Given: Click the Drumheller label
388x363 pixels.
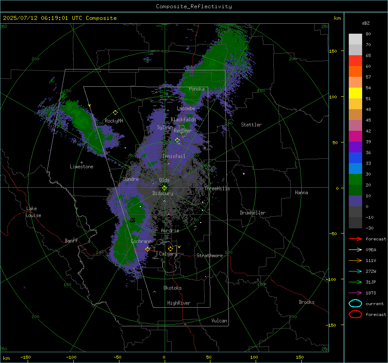Looking at the screenshot, I should (253, 213).
